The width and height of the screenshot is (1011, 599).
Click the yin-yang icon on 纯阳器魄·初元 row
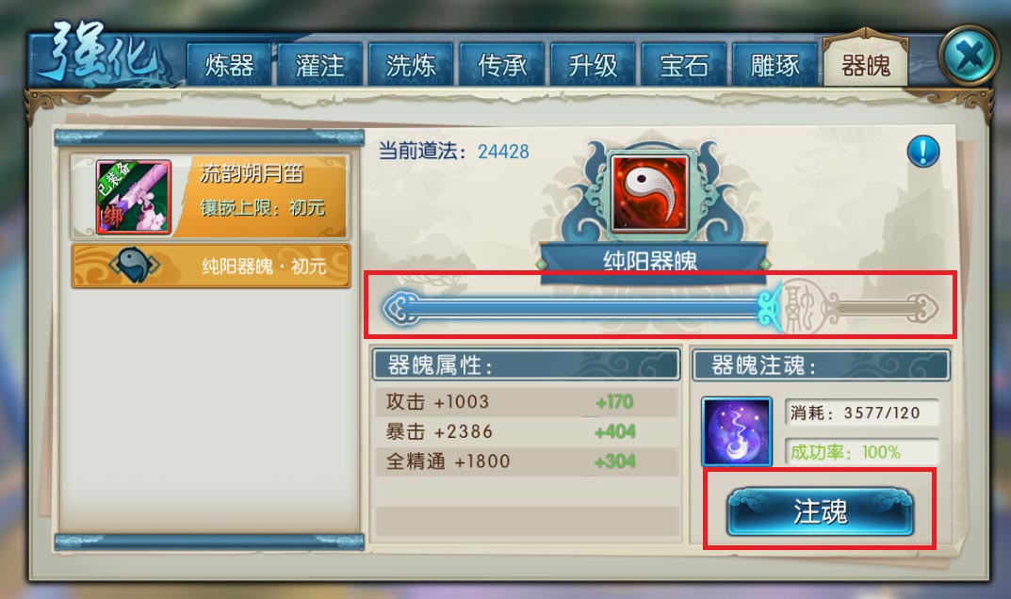point(134,265)
